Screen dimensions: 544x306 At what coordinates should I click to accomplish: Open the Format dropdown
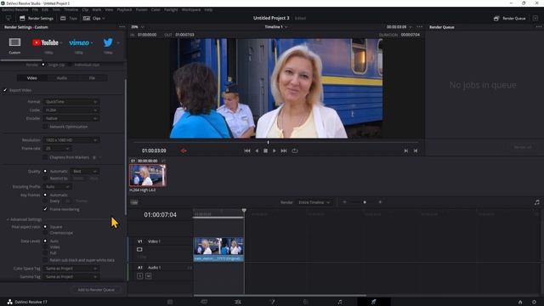pos(71,102)
